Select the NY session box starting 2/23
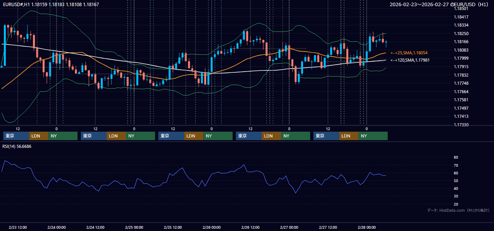This screenshot has height=231, width=494. [63, 136]
